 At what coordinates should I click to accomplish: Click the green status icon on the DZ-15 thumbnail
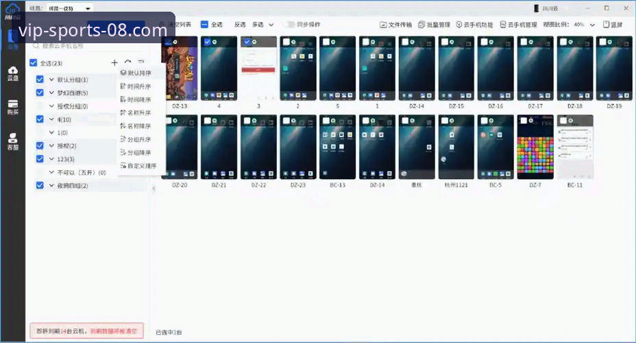click(452, 42)
